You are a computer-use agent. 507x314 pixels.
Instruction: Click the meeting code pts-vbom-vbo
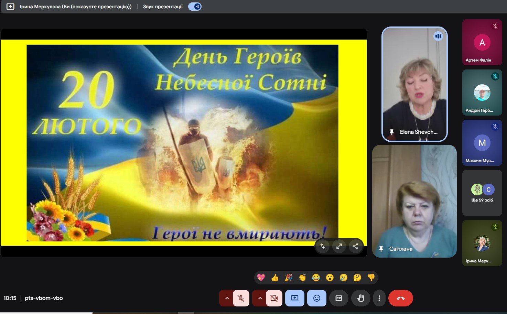44,298
